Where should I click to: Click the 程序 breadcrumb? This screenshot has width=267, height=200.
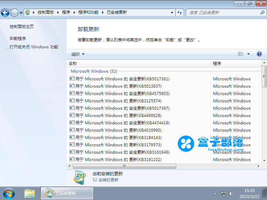click(x=66, y=12)
